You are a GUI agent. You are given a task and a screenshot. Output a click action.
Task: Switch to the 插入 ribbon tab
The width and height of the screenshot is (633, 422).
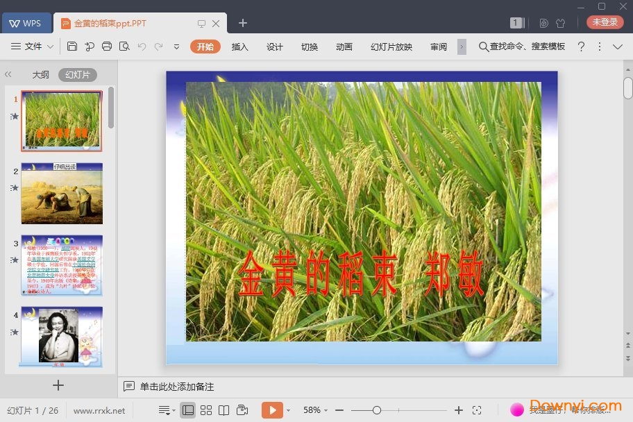point(239,47)
